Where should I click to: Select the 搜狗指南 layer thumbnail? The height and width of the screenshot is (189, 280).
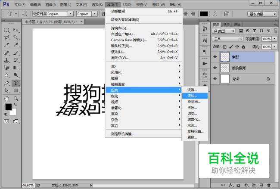225,68
